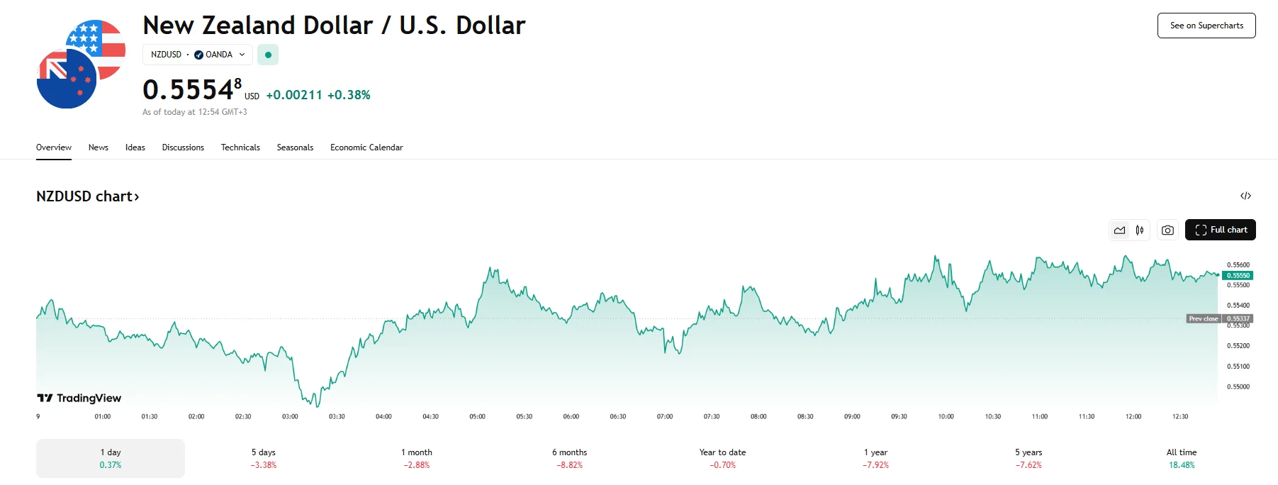The image size is (1278, 485).
Task: Select the 5 days time range
Action: tap(264, 458)
